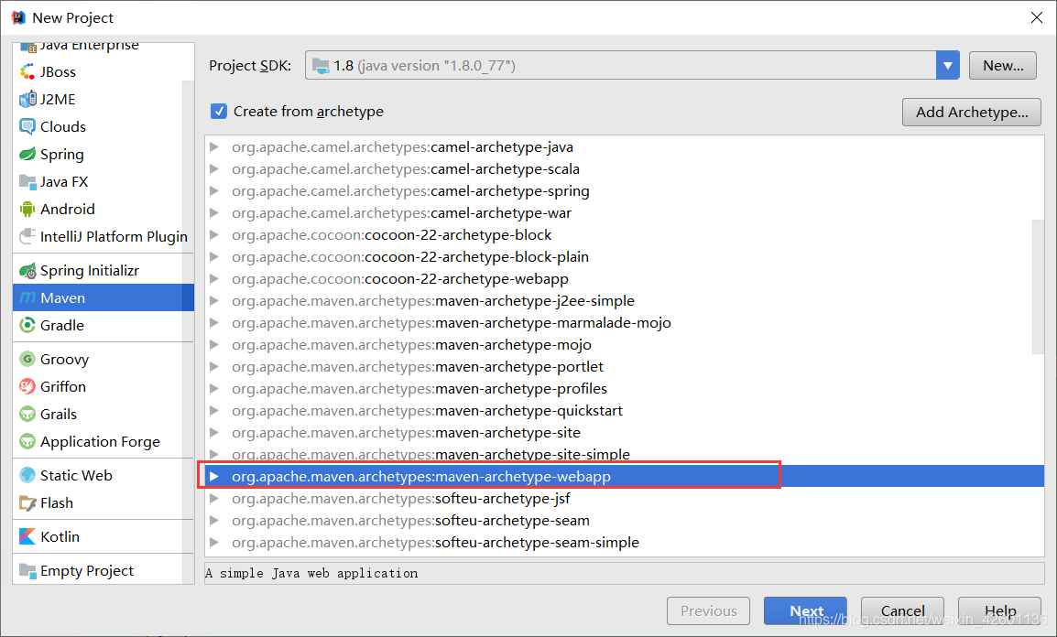Choose the Static Web globe icon
This screenshot has width=1057, height=637.
point(27,475)
